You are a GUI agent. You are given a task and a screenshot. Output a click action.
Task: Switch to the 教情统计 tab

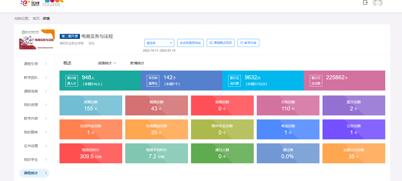tap(137, 63)
